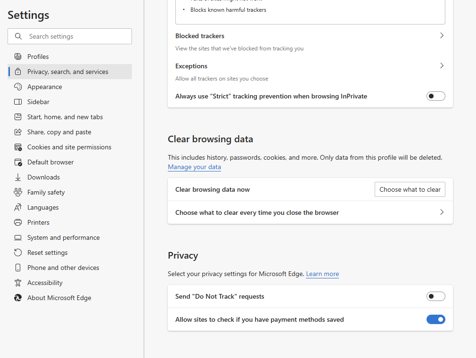Click the Profiles icon in sidebar
The height and width of the screenshot is (358, 476).
[x=18, y=57]
